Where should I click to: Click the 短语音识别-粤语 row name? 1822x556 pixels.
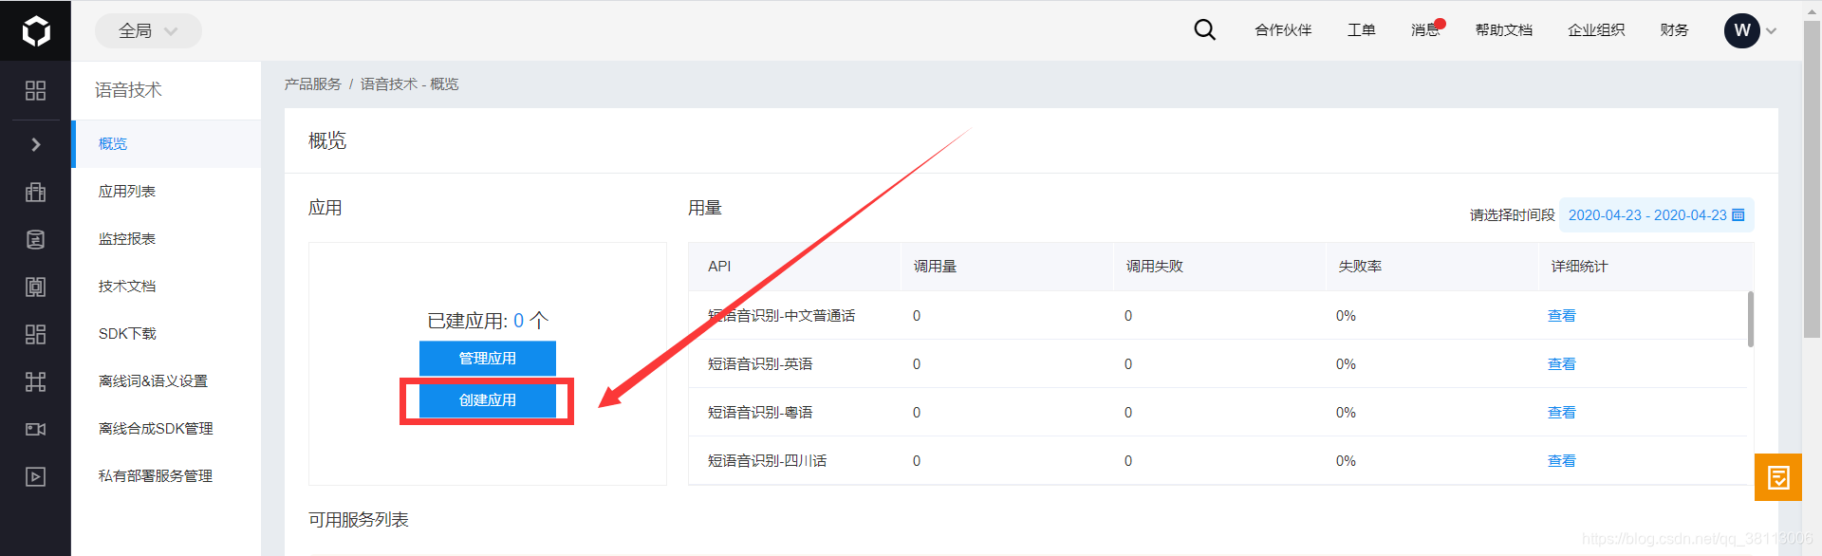760,413
